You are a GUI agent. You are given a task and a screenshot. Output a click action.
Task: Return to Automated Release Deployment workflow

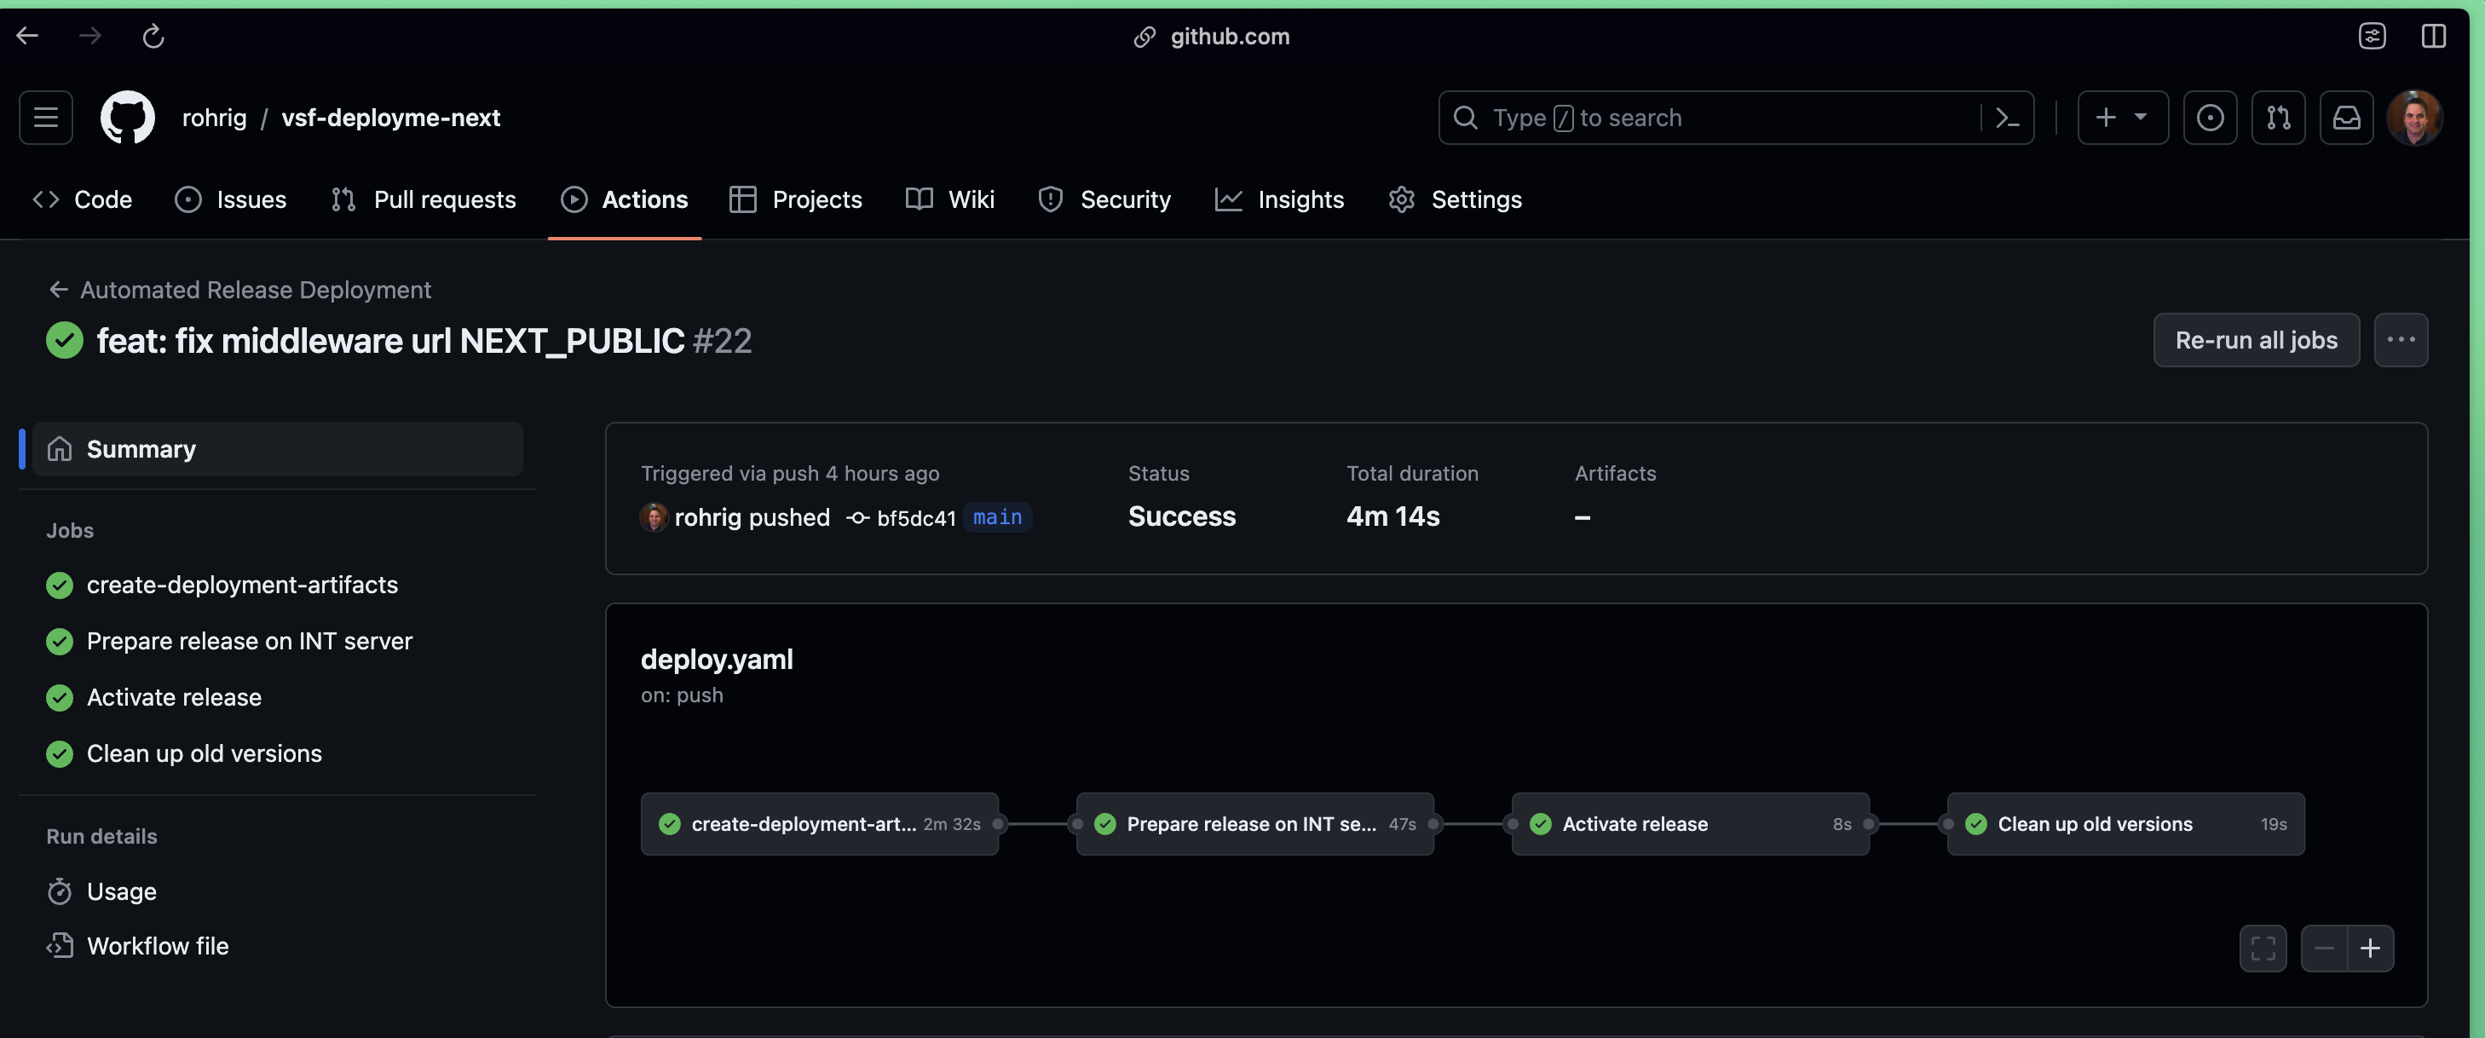coord(256,290)
